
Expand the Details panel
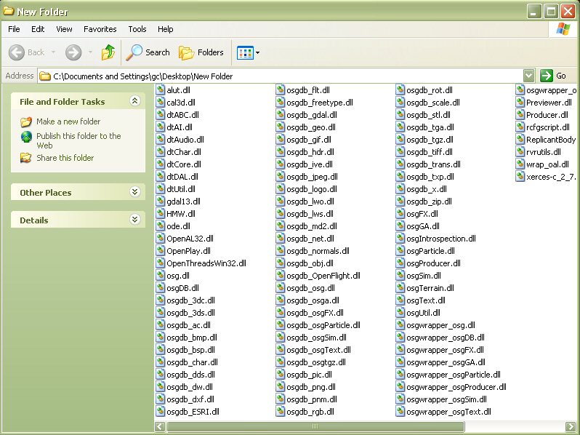tap(134, 220)
